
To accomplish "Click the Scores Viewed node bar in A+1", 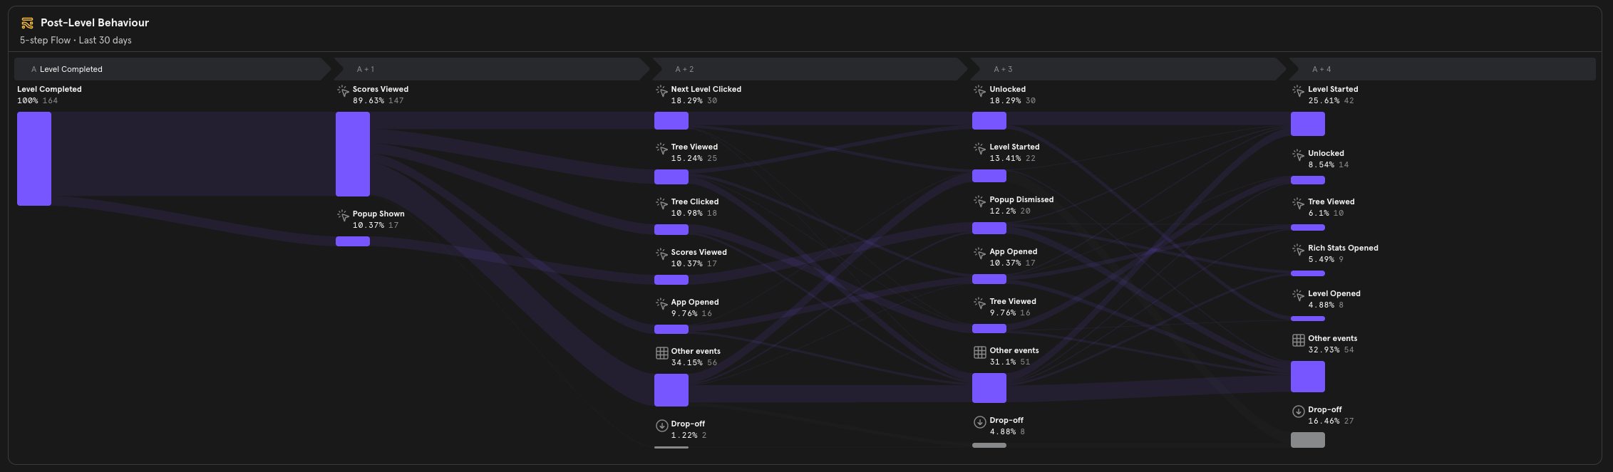I will point(353,154).
